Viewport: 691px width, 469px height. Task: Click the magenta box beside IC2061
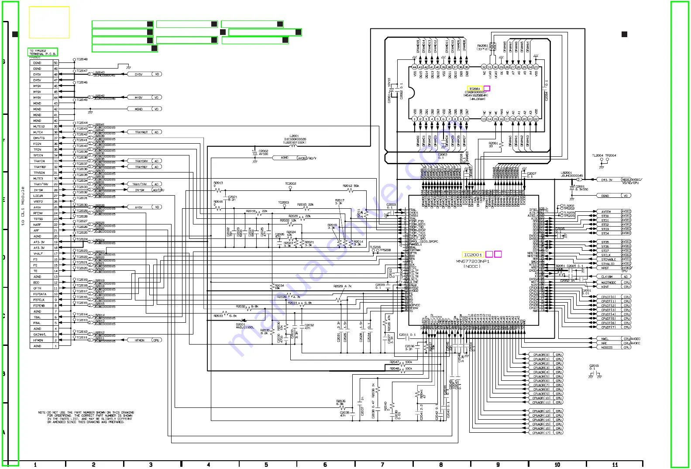[x=487, y=89]
